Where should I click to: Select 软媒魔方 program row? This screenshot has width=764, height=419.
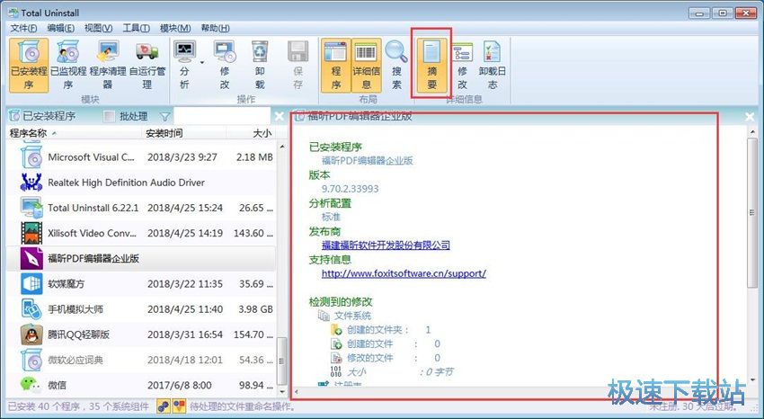(x=141, y=284)
